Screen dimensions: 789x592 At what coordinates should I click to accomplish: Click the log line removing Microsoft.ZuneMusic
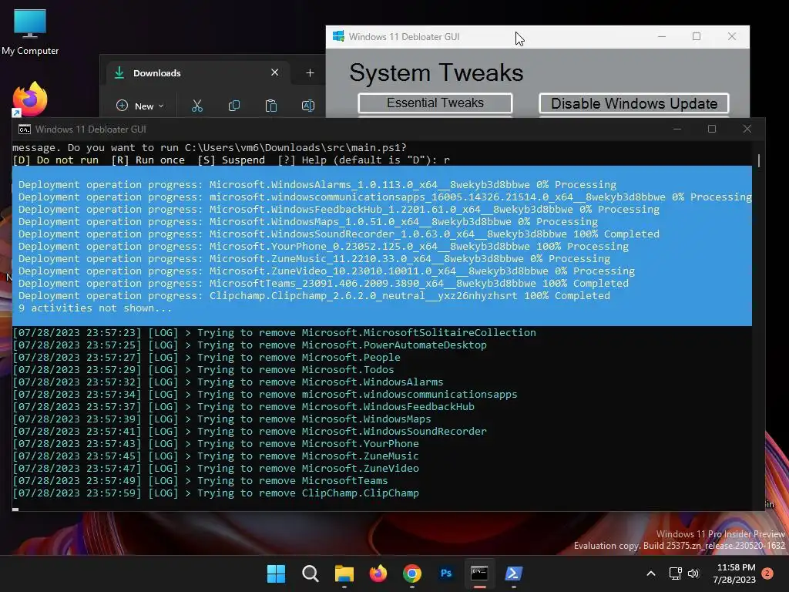[216, 456]
